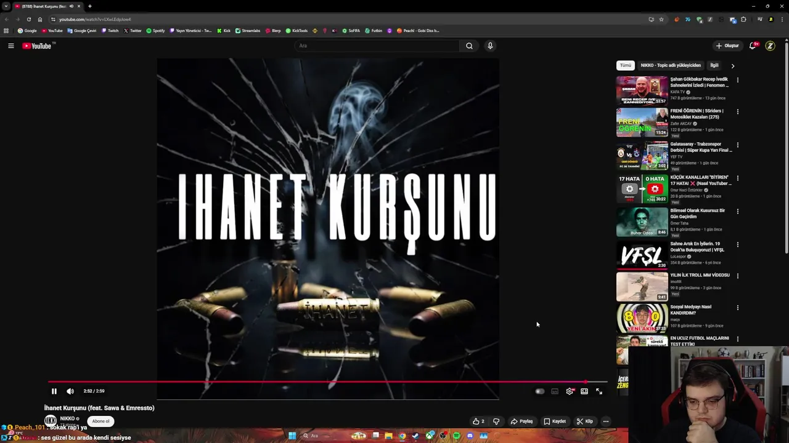This screenshot has height=443, width=789.
Task: Share the video with Paylaş
Action: (521, 421)
